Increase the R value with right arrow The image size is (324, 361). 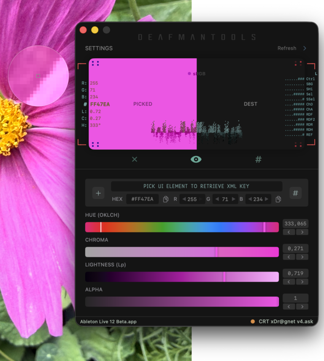201,199
